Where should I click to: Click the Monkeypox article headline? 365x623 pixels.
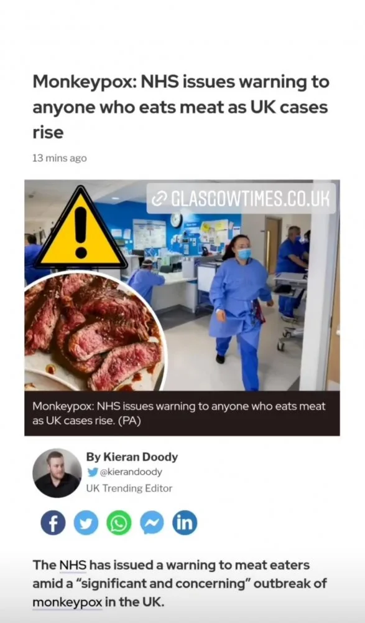pos(181,107)
